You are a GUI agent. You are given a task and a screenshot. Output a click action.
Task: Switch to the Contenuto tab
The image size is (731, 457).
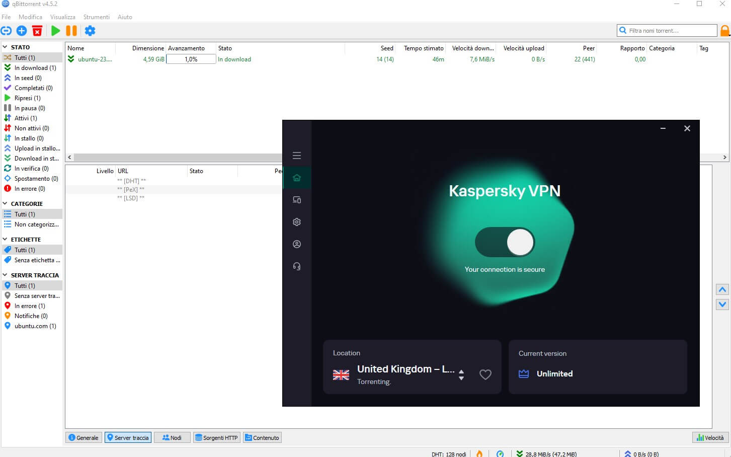262,437
